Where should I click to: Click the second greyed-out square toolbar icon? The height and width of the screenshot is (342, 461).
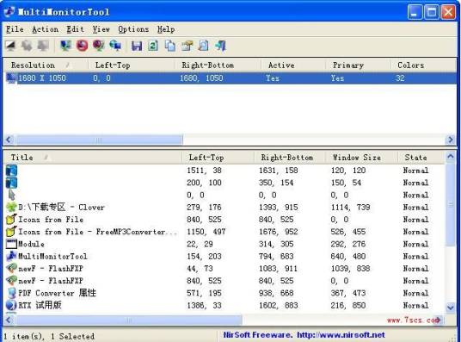[43, 46]
